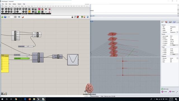179x101 pixels.
Task: Open the Edit menu in Grasshopper
Action: coord(6,4)
